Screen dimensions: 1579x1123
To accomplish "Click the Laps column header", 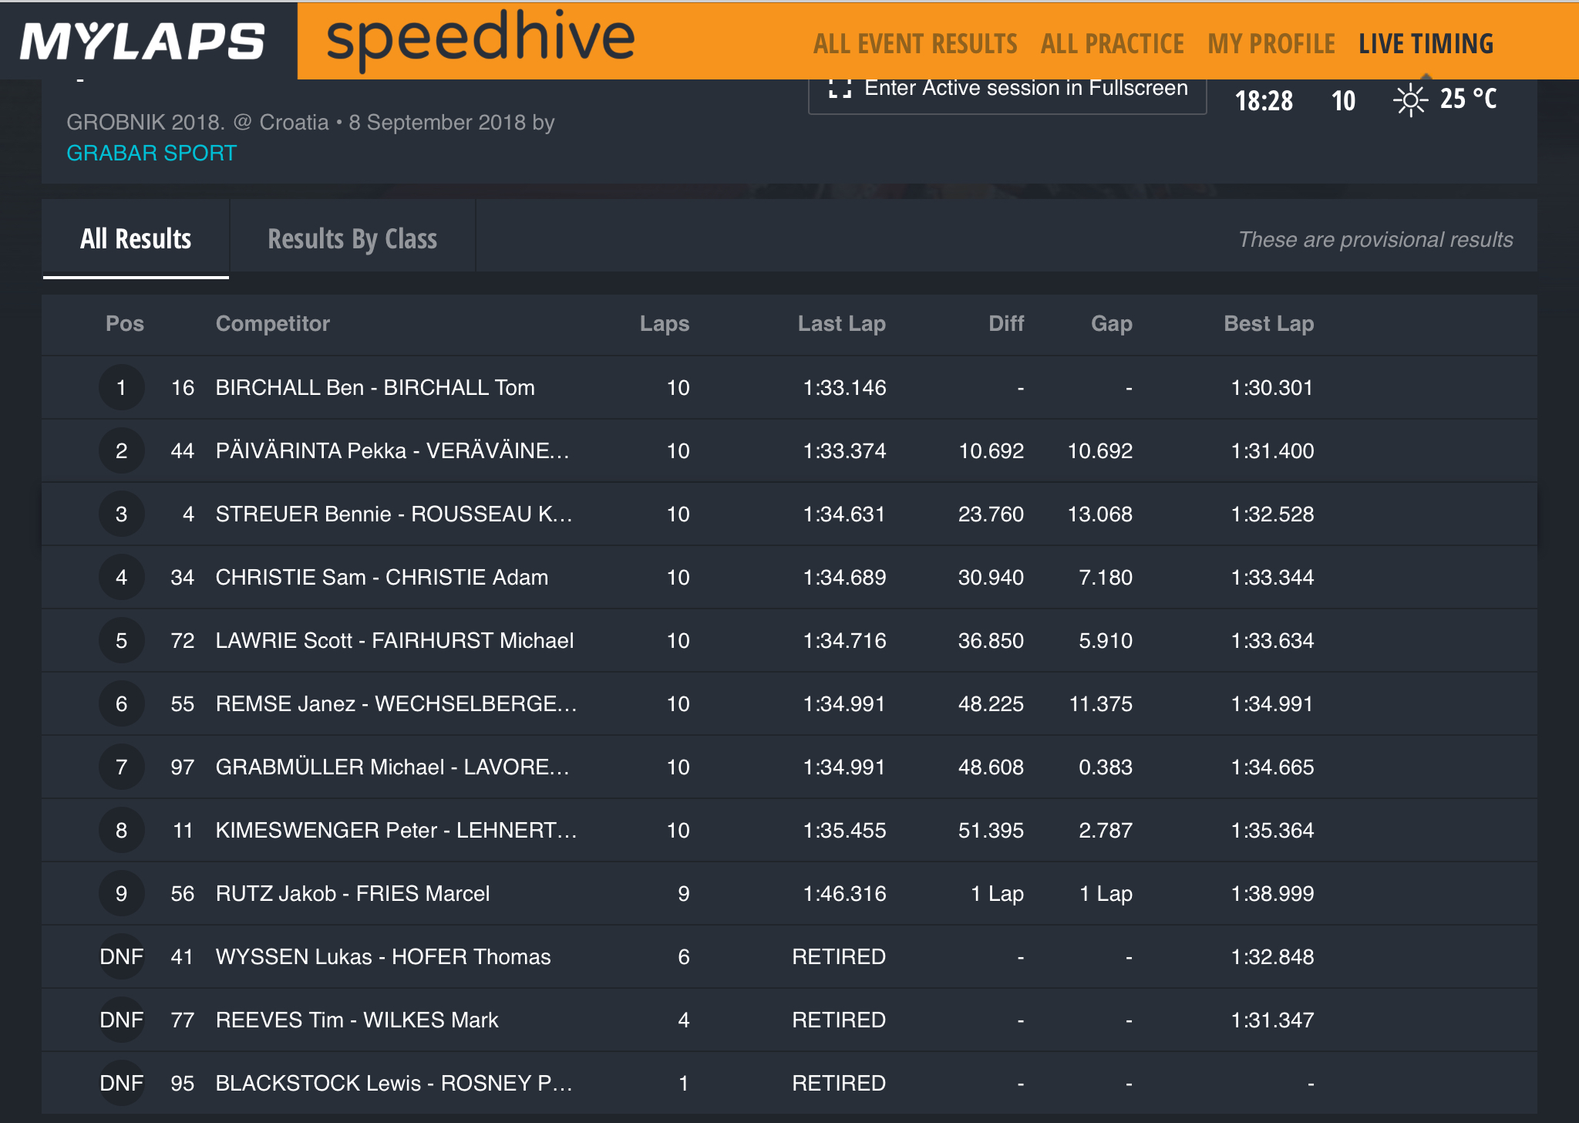I will [665, 323].
